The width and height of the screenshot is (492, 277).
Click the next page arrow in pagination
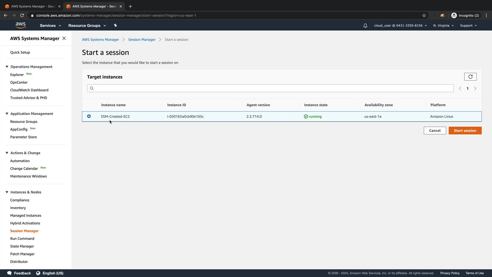tap(475, 88)
